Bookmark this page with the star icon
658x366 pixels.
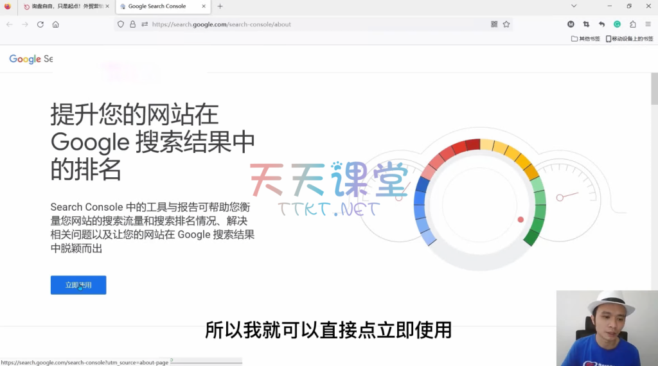pyautogui.click(x=506, y=24)
